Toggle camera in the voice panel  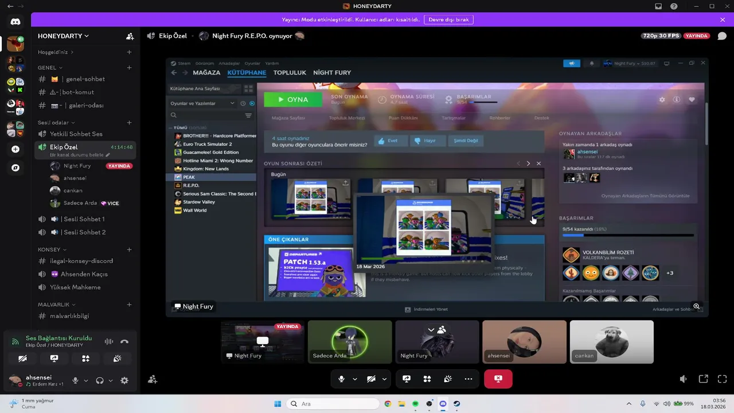pyautogui.click(x=22, y=359)
